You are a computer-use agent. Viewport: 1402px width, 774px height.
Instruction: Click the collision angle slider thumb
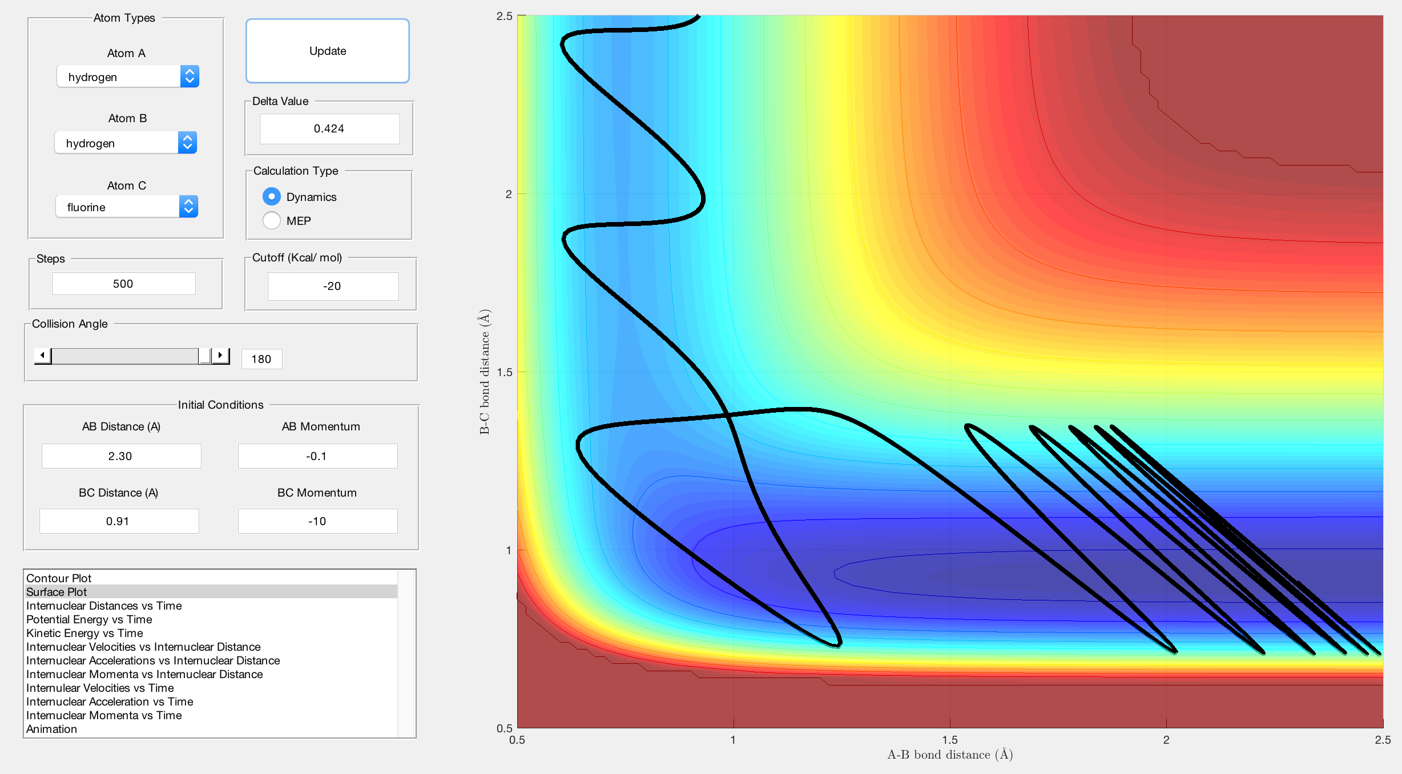[204, 356]
